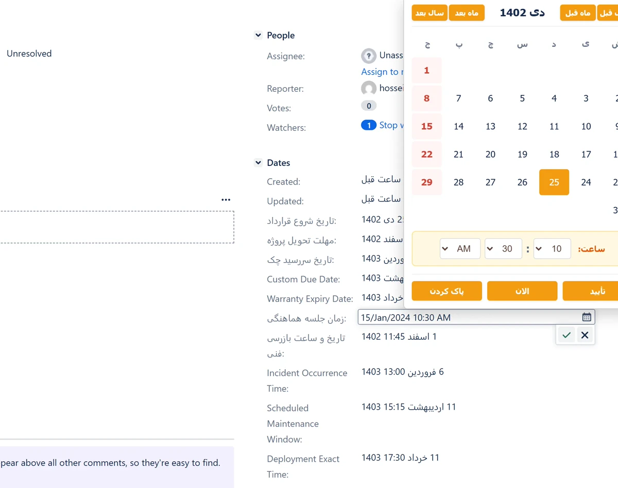Click the تاریخ شروع قرارداد date value

coord(382,219)
